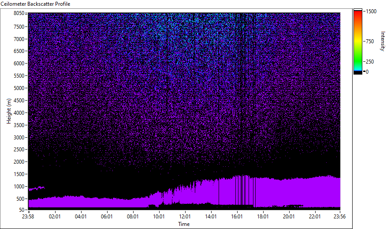Click the 12:01 time axis label
387x229 pixels.
pos(185,217)
